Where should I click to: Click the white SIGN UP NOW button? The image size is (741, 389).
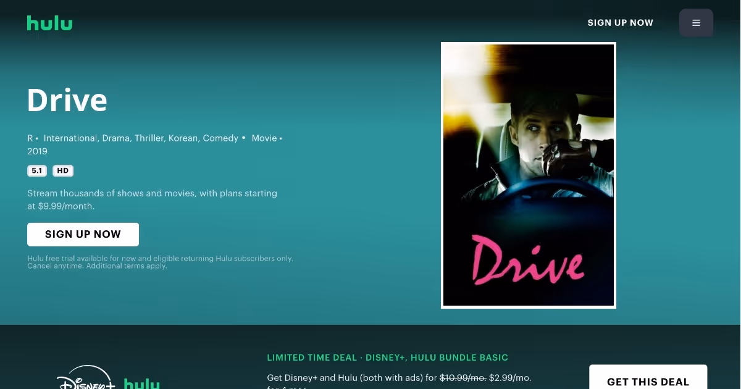pos(83,235)
